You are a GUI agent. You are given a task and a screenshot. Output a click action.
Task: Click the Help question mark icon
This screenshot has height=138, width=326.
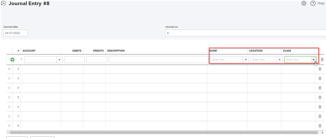313,3
